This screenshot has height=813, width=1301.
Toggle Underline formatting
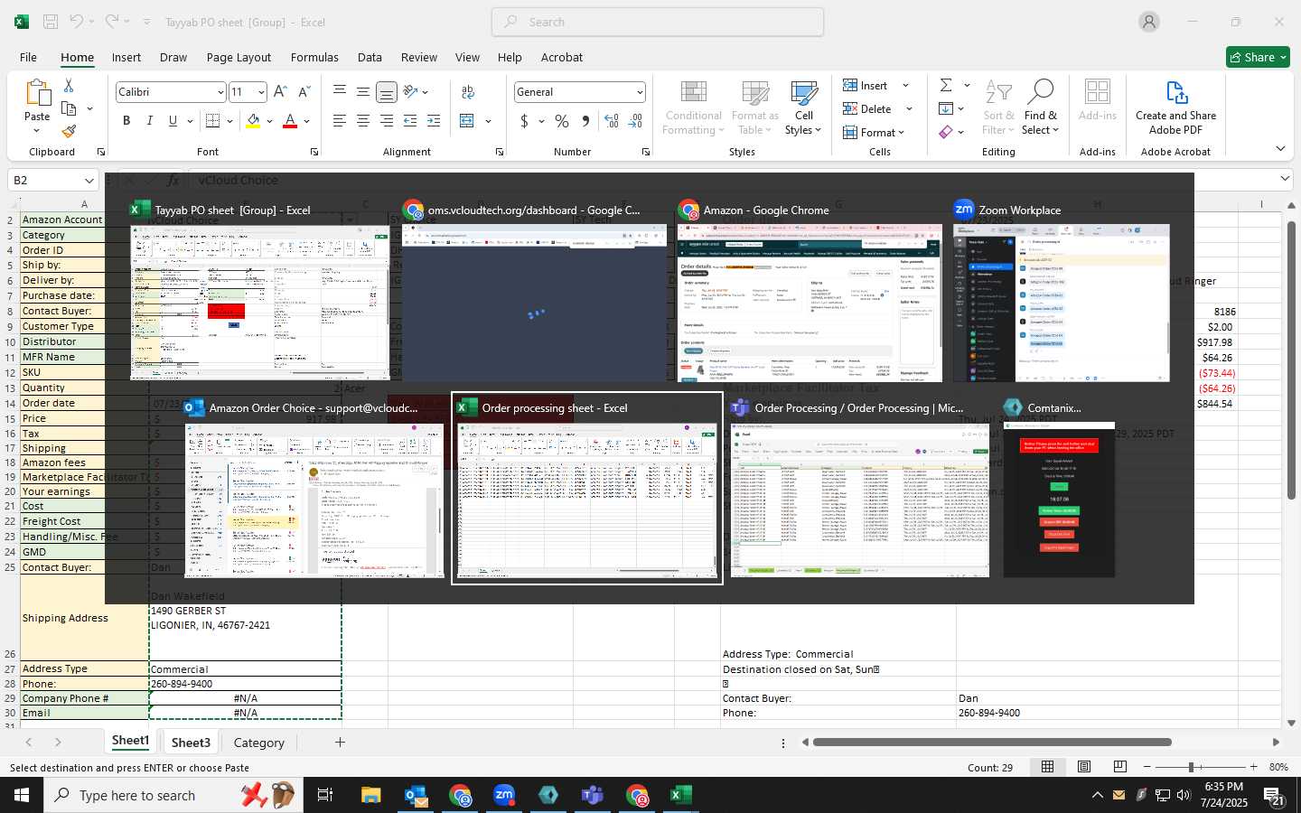[x=173, y=121]
